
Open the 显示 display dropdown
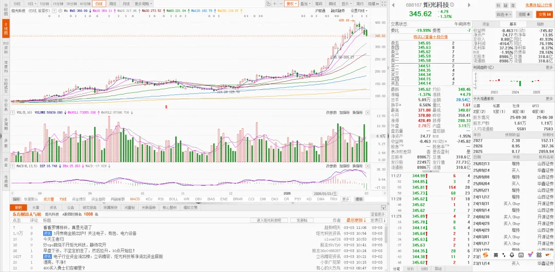[x=346, y=4]
